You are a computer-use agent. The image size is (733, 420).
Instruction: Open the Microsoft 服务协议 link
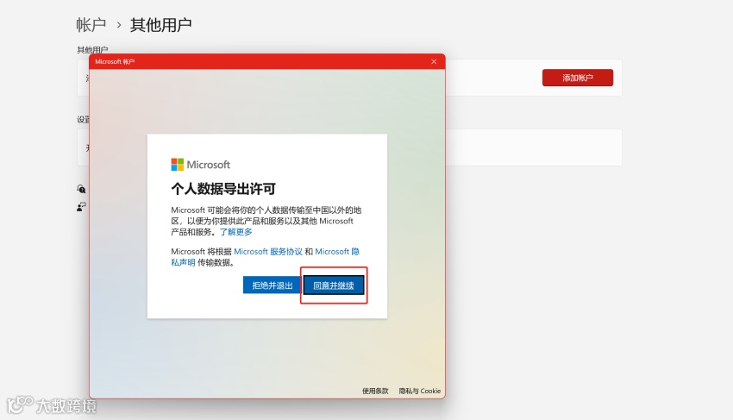[x=268, y=252]
